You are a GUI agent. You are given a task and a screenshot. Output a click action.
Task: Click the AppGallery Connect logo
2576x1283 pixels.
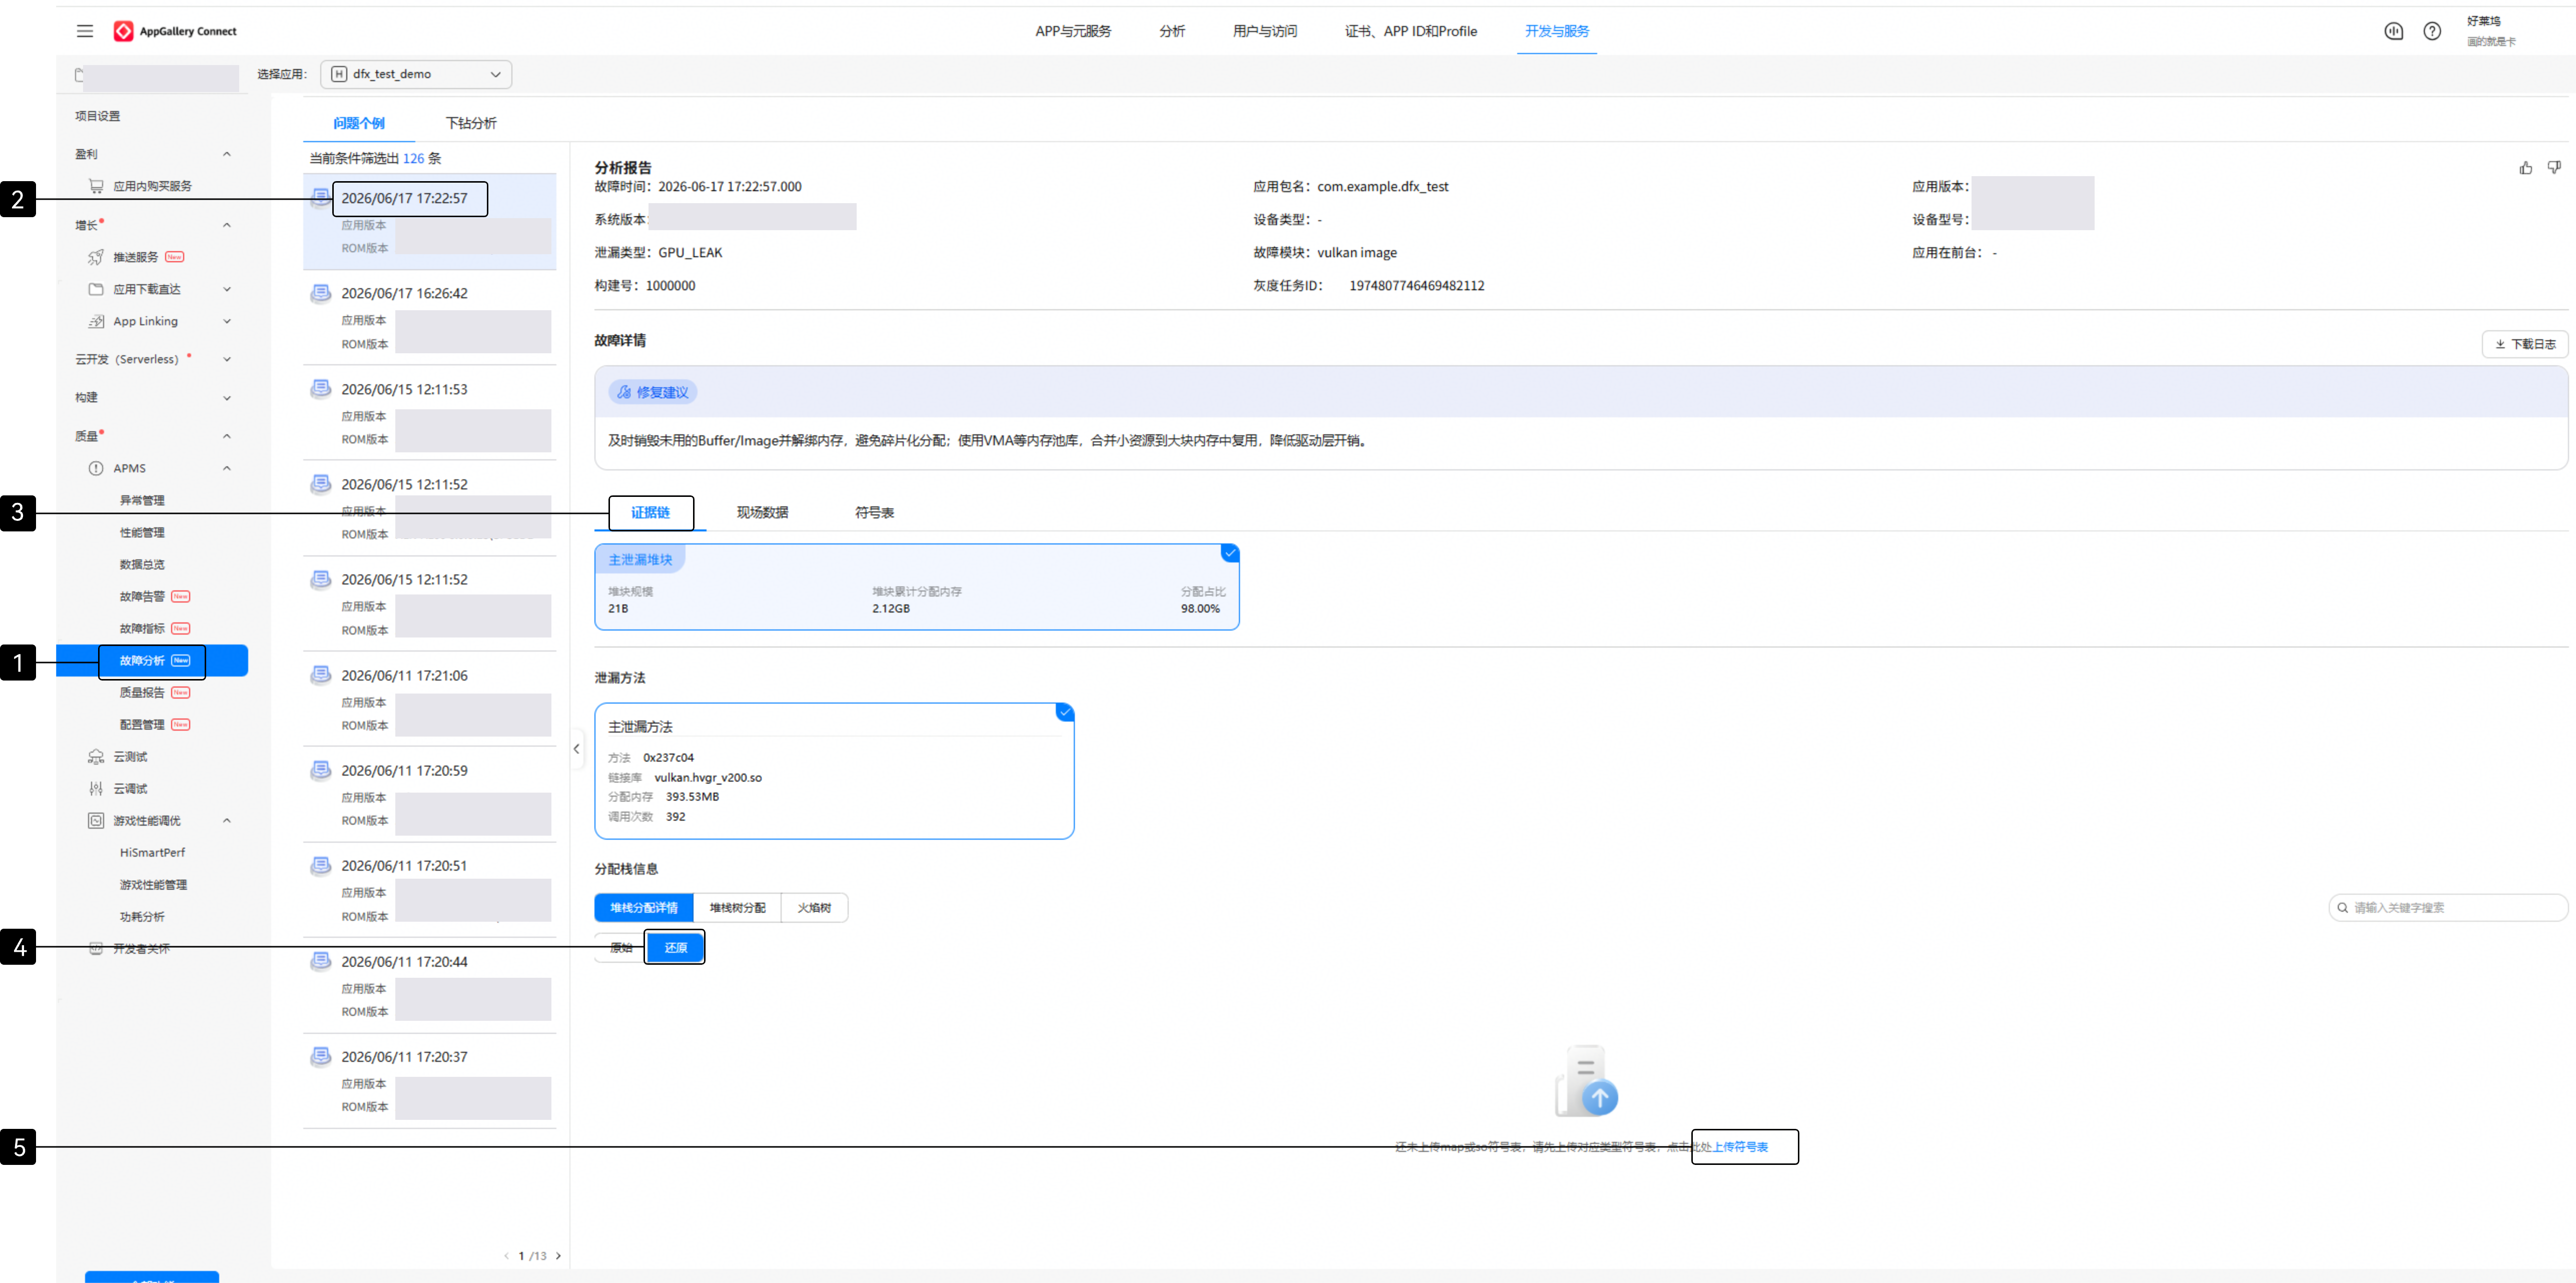coord(175,31)
